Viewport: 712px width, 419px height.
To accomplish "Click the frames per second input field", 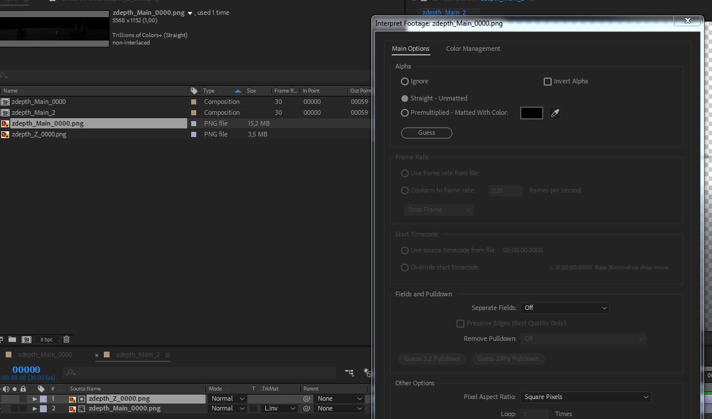I will (x=505, y=191).
